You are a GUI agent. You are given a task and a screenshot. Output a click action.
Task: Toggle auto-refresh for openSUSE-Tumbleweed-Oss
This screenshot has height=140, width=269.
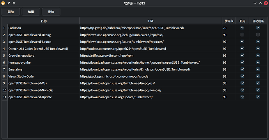tap(258, 83)
